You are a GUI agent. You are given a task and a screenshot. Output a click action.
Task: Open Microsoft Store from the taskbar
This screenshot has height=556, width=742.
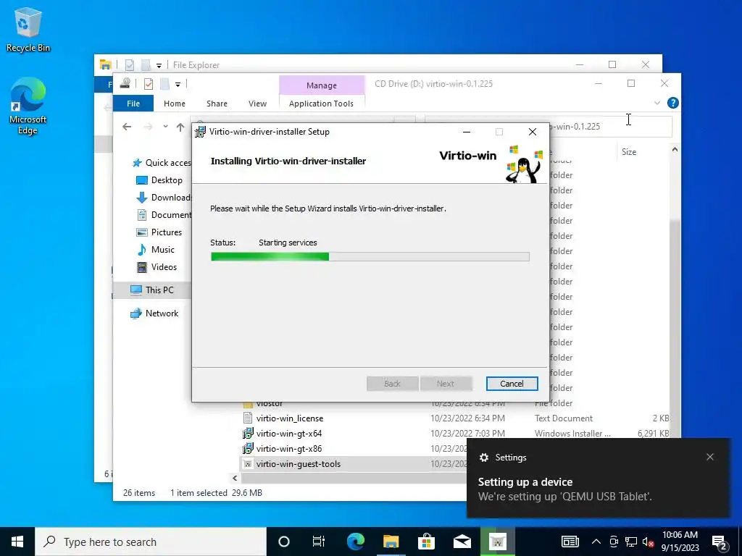(426, 542)
